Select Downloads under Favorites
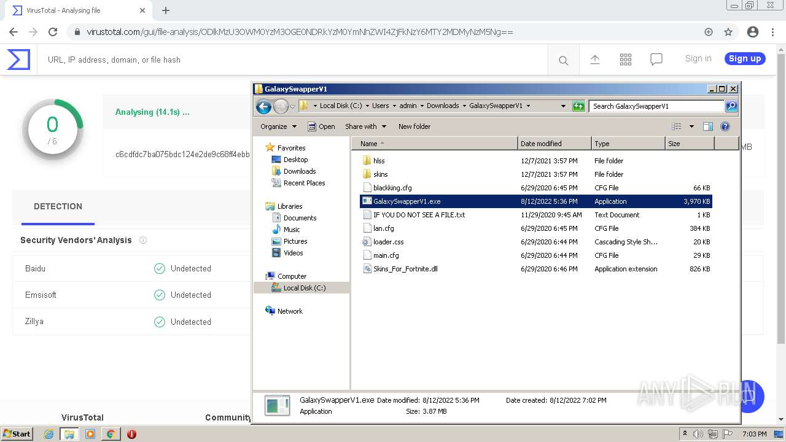 tap(294, 171)
